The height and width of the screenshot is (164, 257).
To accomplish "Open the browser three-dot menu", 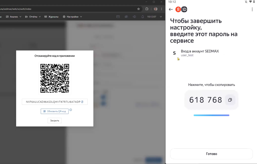I will [162, 9].
